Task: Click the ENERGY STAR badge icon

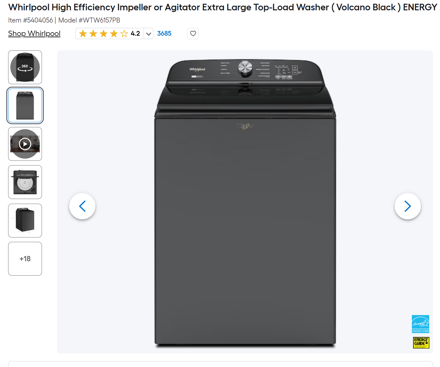Action: pos(421,324)
